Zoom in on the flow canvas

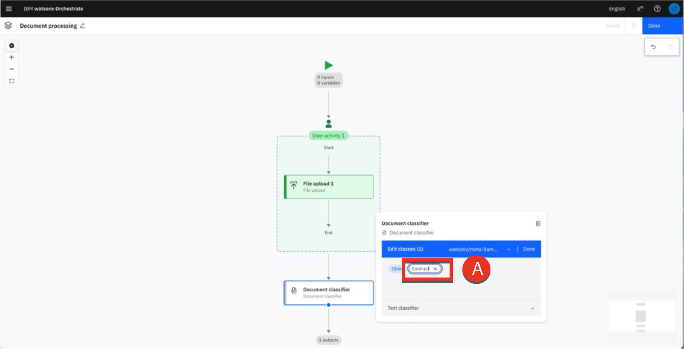tap(12, 57)
